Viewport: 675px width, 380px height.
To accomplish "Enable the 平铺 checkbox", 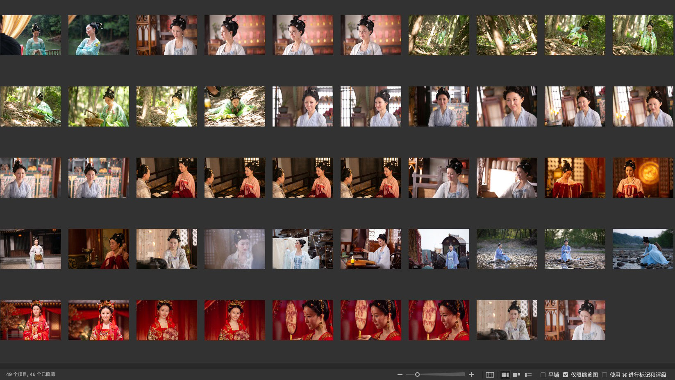I will pyautogui.click(x=543, y=375).
